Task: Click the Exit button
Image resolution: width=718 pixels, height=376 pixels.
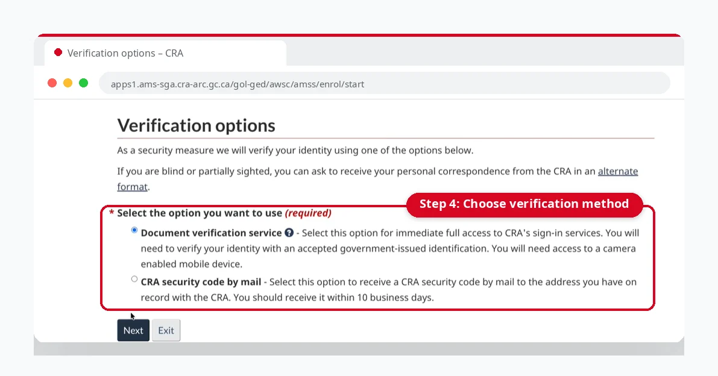Action: point(166,330)
